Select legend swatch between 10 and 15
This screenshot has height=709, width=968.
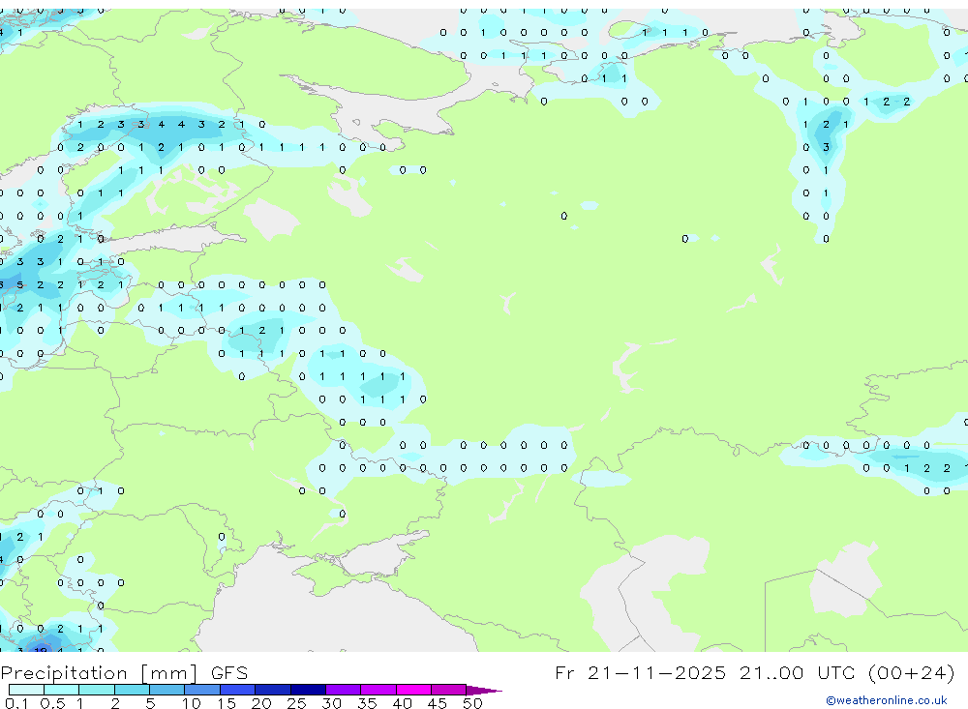coord(202,690)
